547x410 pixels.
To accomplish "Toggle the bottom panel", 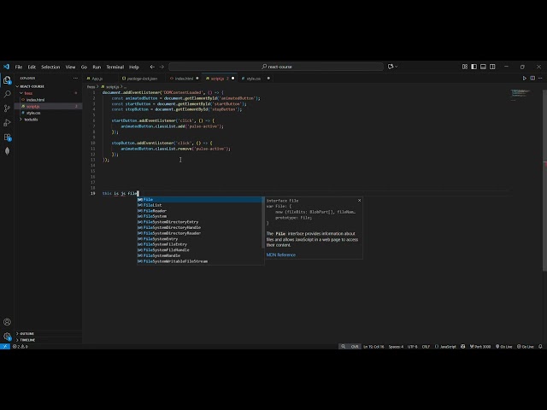I will click(x=483, y=67).
